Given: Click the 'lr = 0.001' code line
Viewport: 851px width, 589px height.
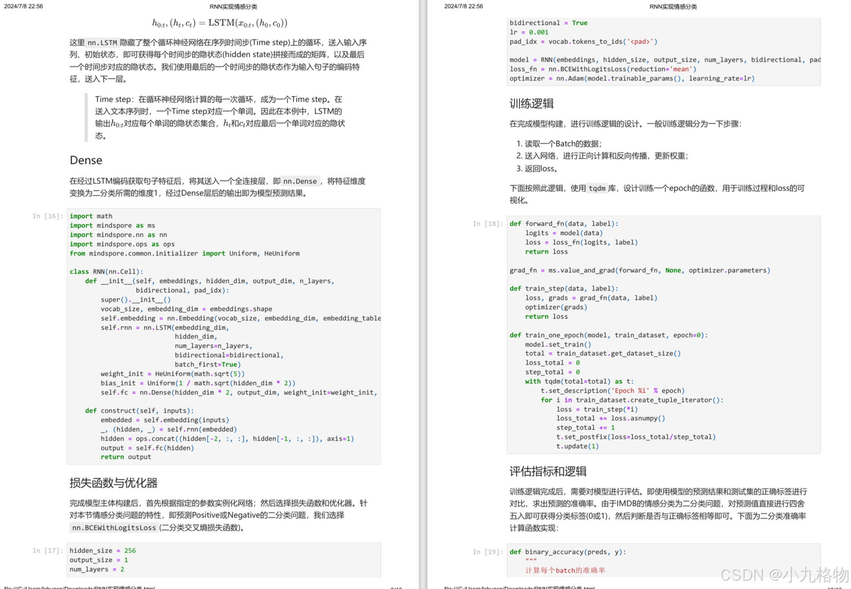Looking at the screenshot, I should [529, 32].
